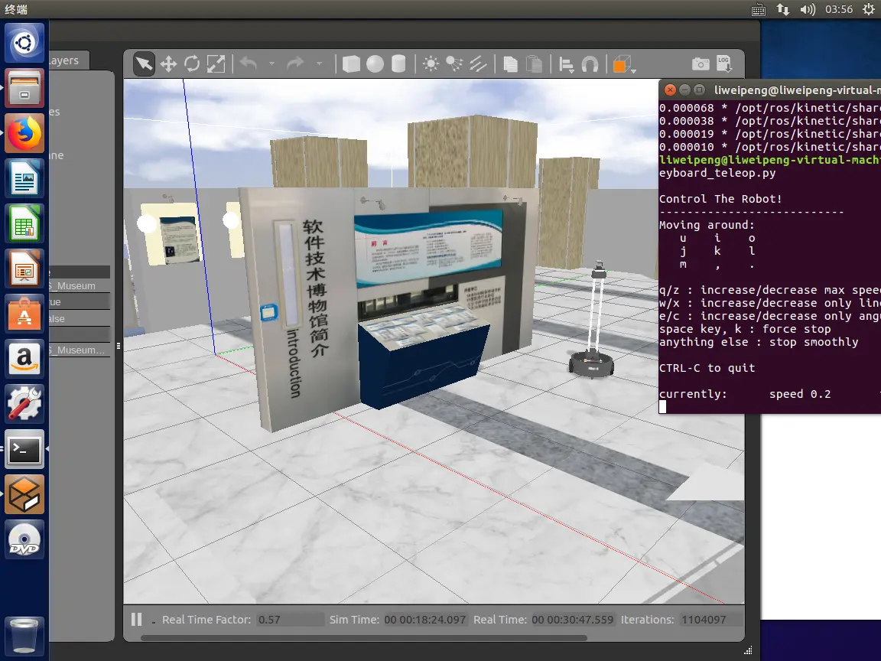881x661 pixels.
Task: Pause the simulation
Action: [137, 620]
